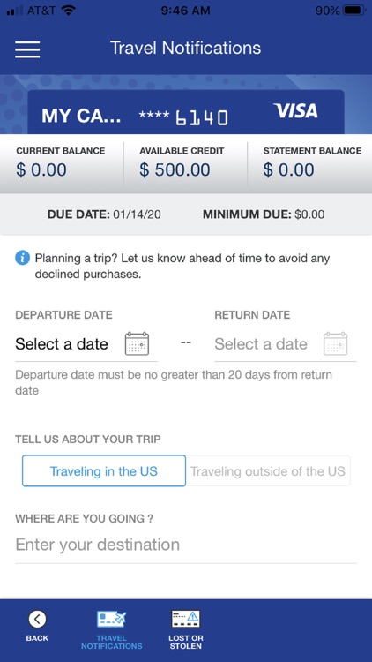Viewport: 372px width, 662px height.
Task: Tap the MY CA... card ending 6140
Action: (x=186, y=112)
